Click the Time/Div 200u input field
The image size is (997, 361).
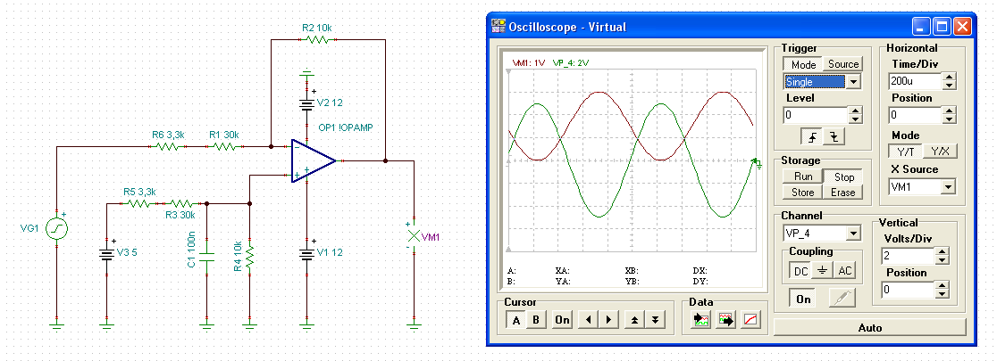point(916,82)
